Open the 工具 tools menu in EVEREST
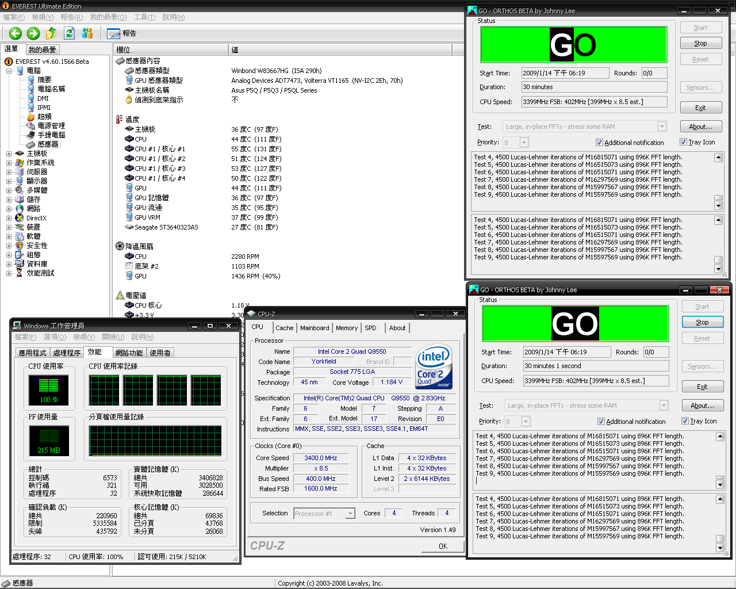This screenshot has width=736, height=589. pyautogui.click(x=144, y=17)
